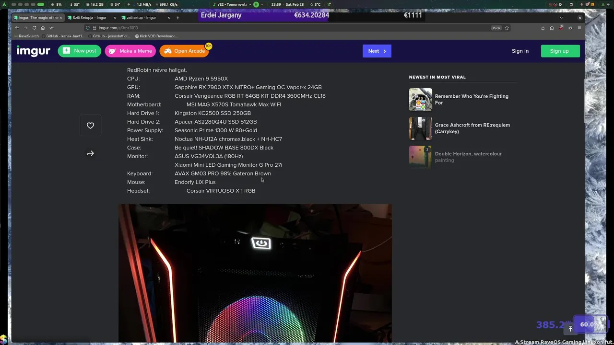
Task: Switch to the Szili Setupja - Imgur tab
Action: 92,18
